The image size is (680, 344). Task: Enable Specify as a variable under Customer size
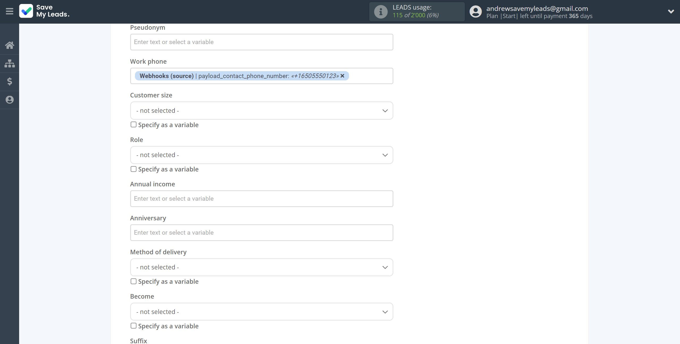click(x=134, y=124)
